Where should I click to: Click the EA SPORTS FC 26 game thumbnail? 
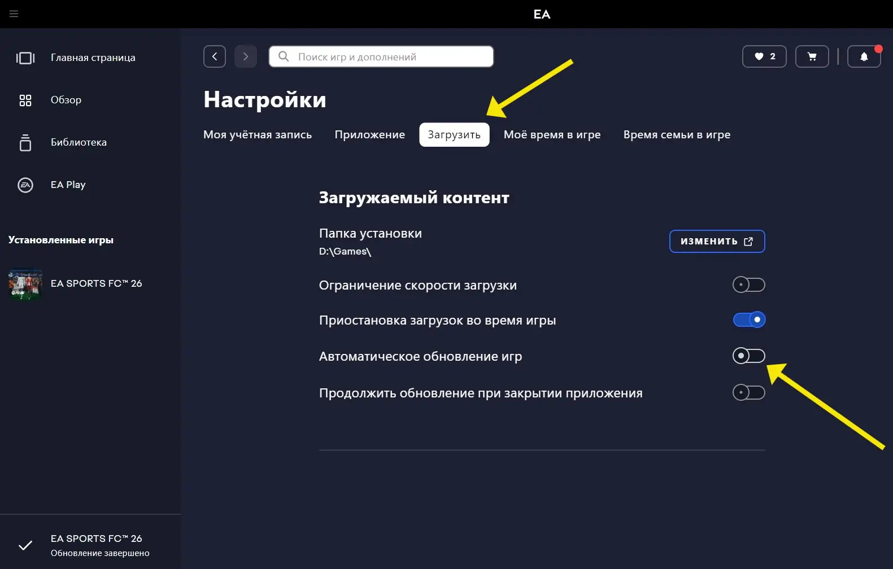pos(25,283)
